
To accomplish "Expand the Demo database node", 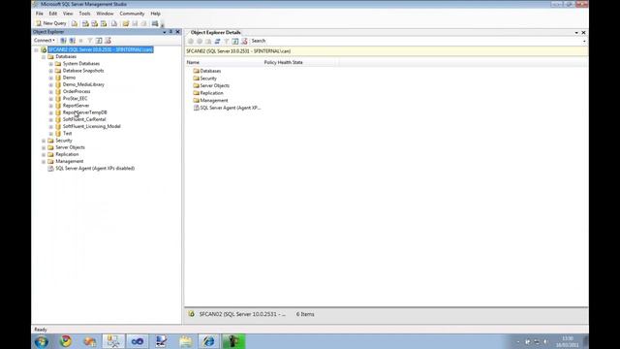I will pos(51,78).
